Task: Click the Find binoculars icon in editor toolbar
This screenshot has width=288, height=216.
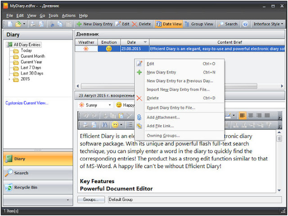Action: pyautogui.click(x=104, y=125)
